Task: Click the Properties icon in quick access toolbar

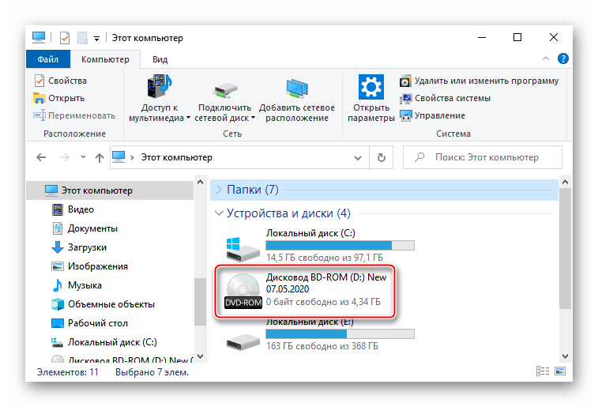Action: tap(65, 38)
